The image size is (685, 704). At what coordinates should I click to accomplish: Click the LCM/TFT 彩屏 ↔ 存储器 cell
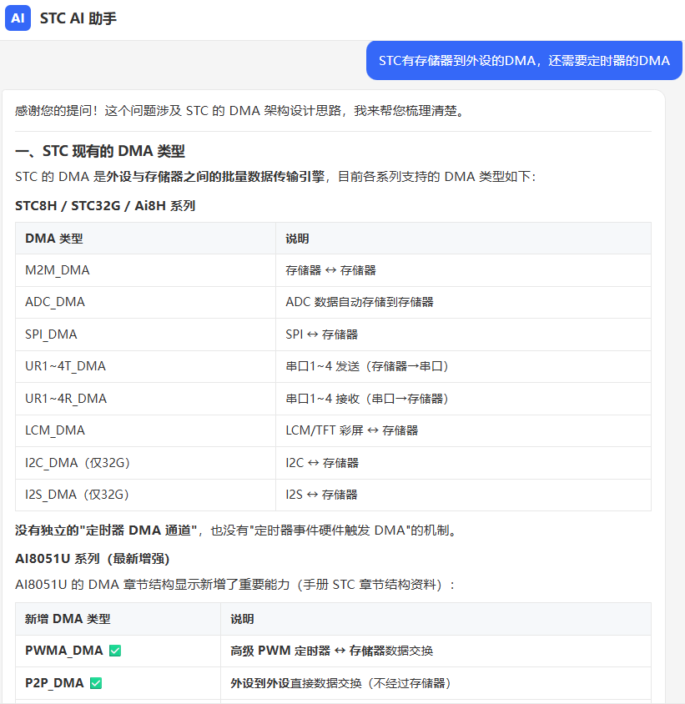tap(464, 430)
